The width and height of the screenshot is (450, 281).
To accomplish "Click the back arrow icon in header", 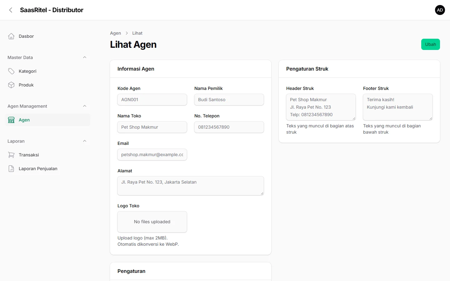I will 11,10.
